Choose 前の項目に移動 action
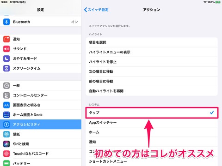The height and width of the screenshot is (166, 222). (x=152, y=81)
